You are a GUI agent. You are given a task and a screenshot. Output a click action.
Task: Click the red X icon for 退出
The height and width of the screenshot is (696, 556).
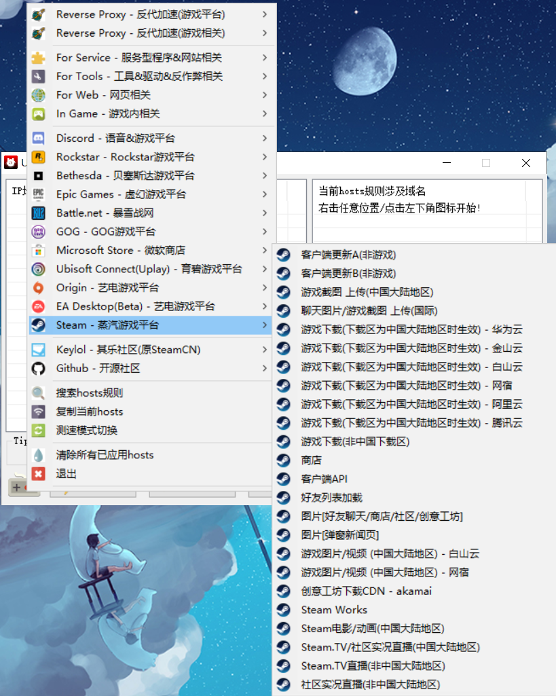click(x=39, y=473)
